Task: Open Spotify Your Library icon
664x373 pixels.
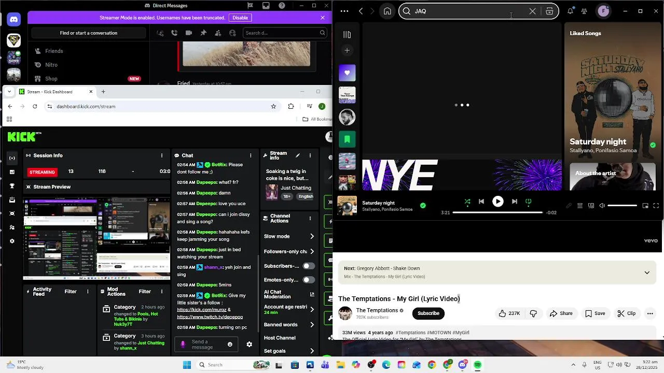Action: 347,35
